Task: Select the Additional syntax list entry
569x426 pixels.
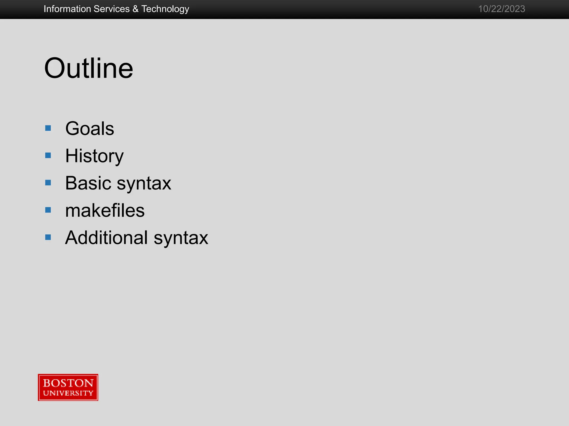Action: pos(136,238)
